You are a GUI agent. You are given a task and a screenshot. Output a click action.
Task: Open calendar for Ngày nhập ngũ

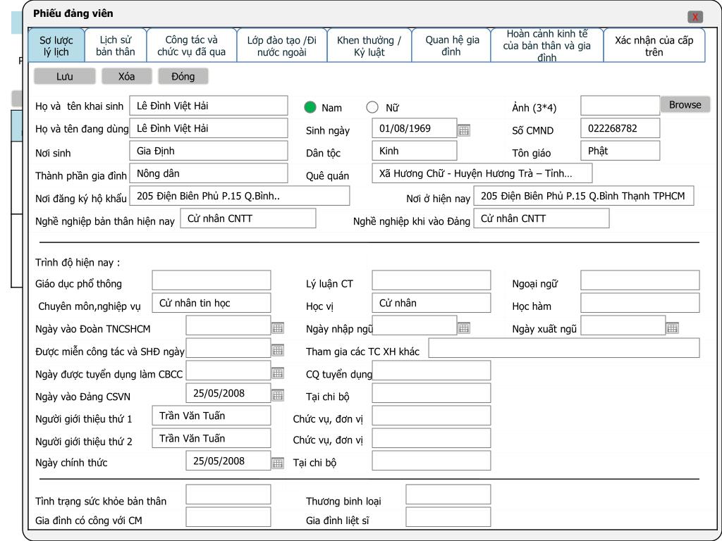(x=464, y=328)
